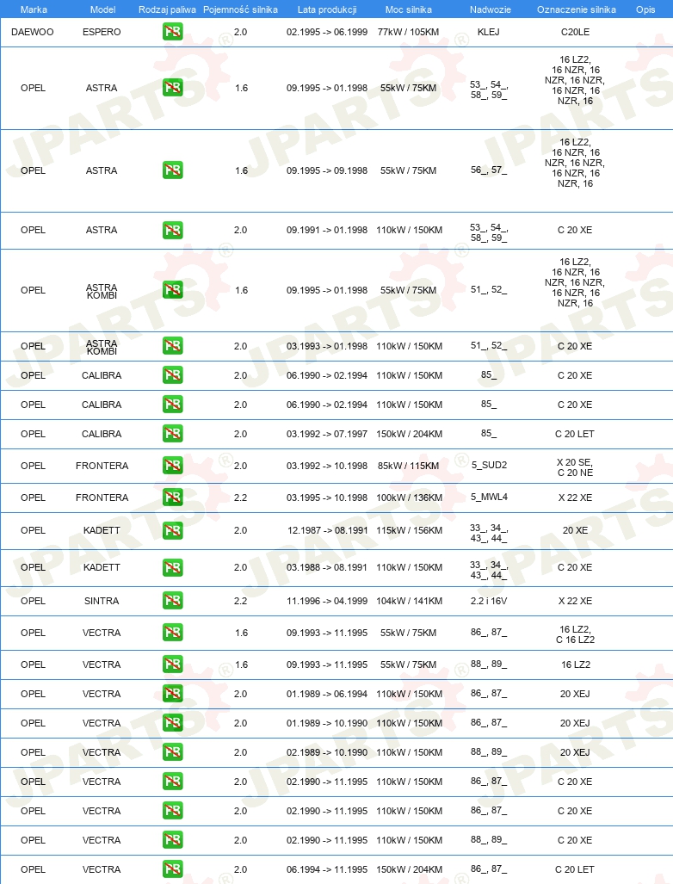Click fuel icon in KADETT 115kW / 156KM row
Viewport: 673px width, 884px height.
point(172,530)
